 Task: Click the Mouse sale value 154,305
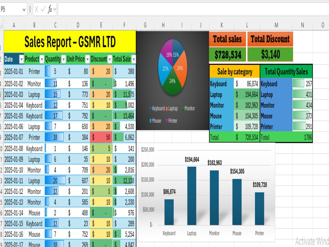click(247, 116)
